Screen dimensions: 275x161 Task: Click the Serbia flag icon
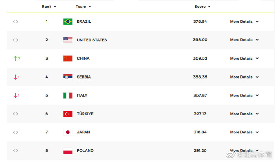[x=68, y=77]
